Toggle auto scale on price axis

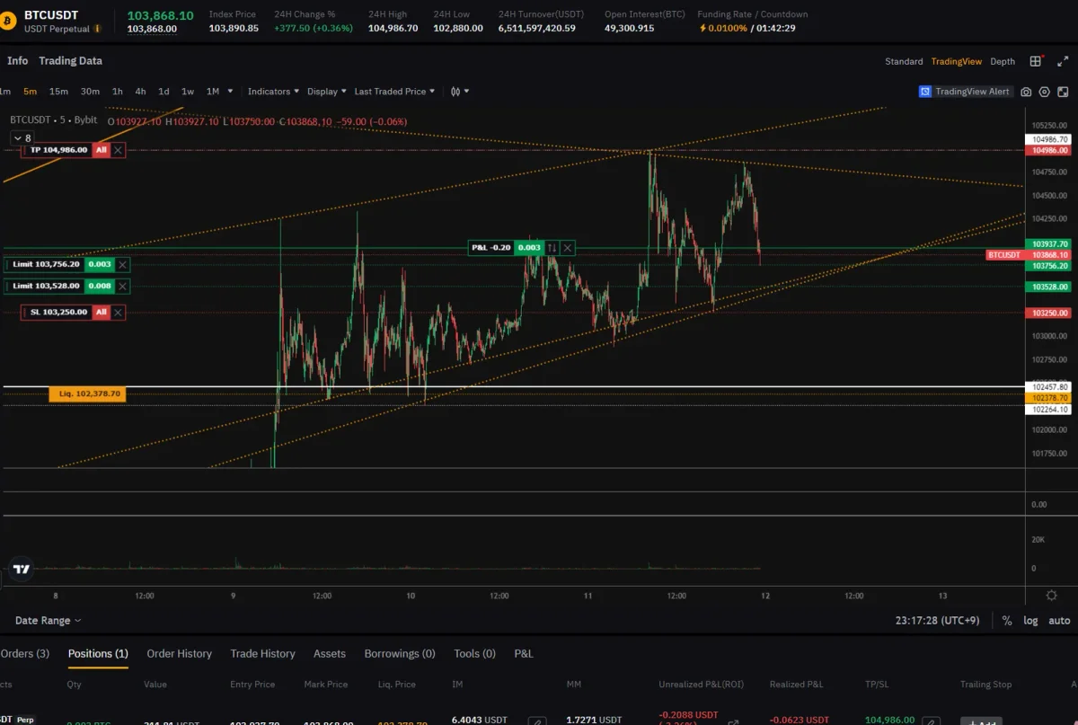pos(1059,621)
